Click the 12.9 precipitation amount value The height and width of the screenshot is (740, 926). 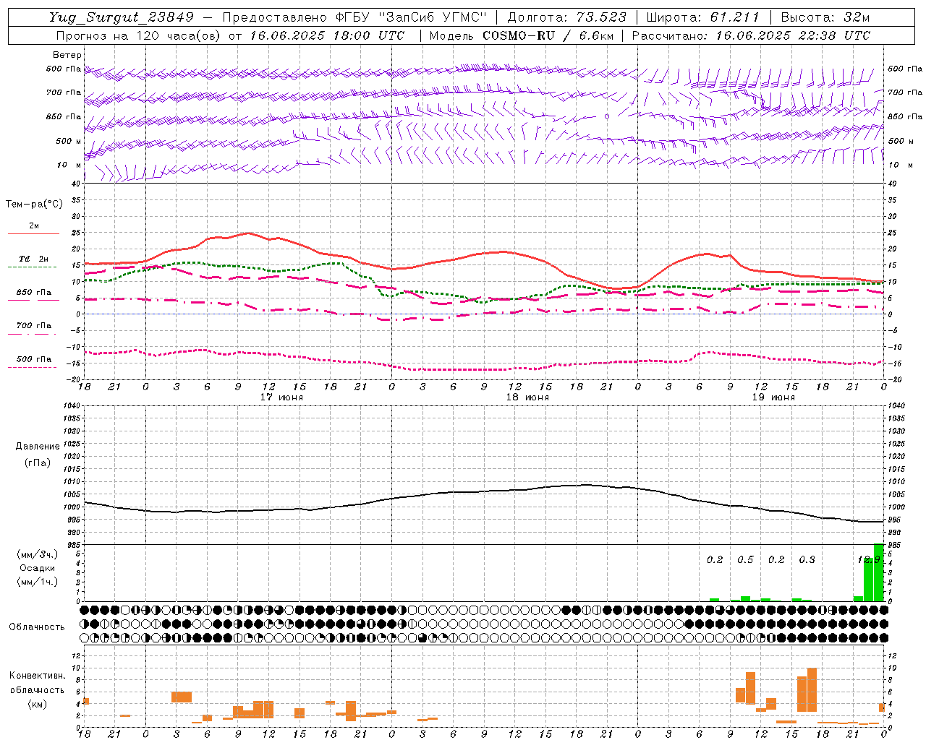[x=868, y=559]
